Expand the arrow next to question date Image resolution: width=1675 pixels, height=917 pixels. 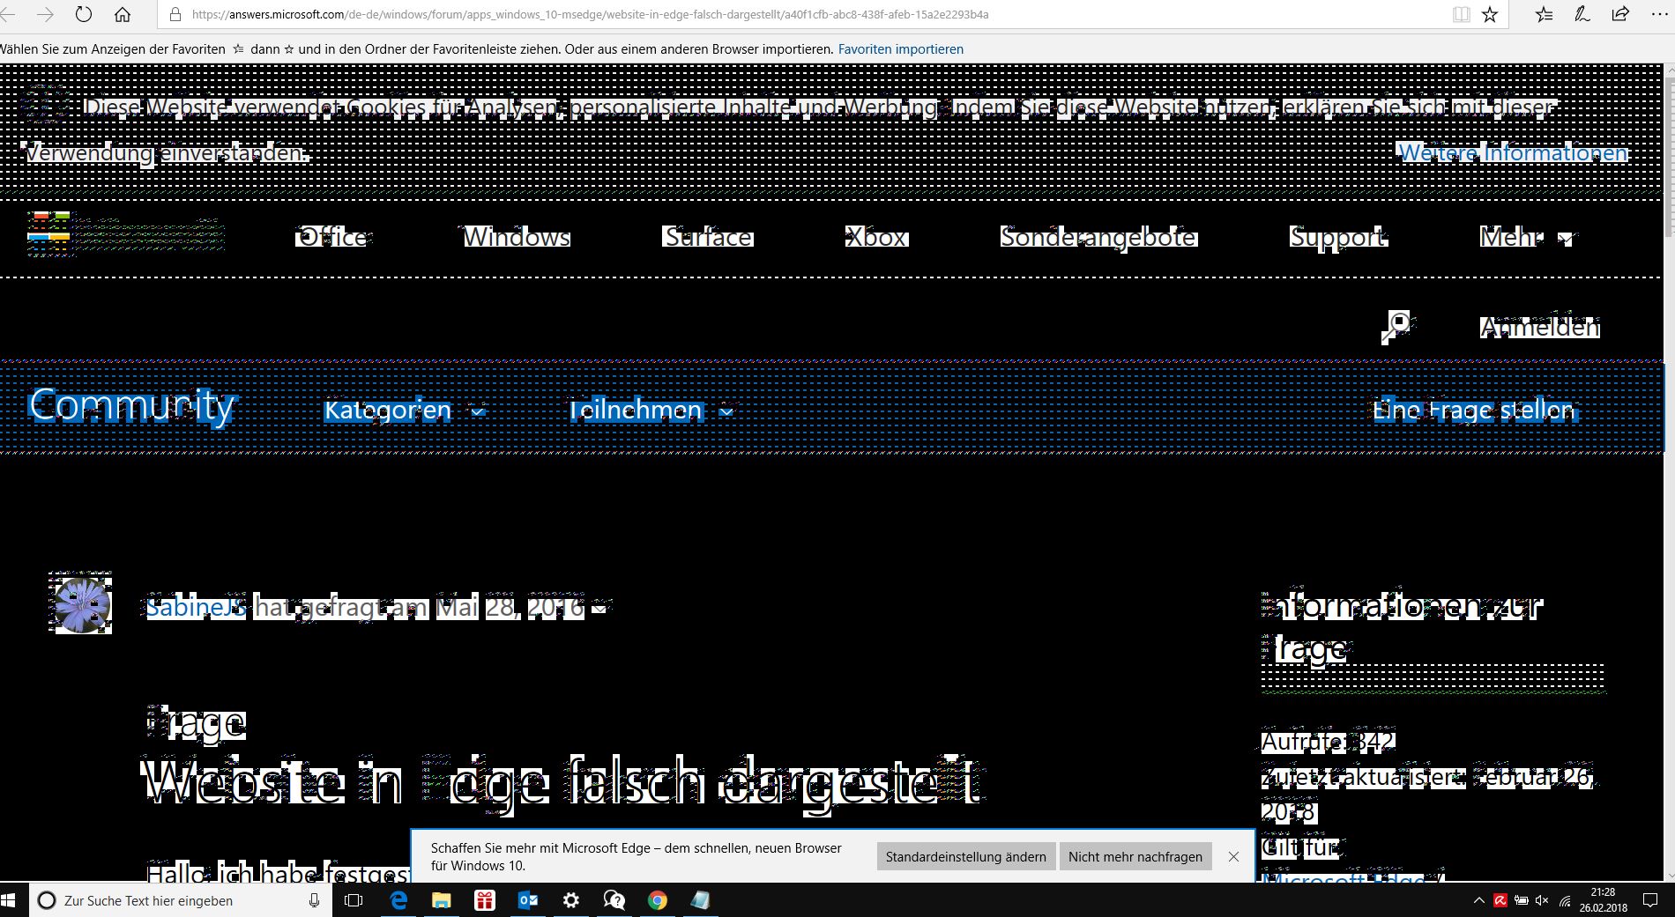click(599, 608)
